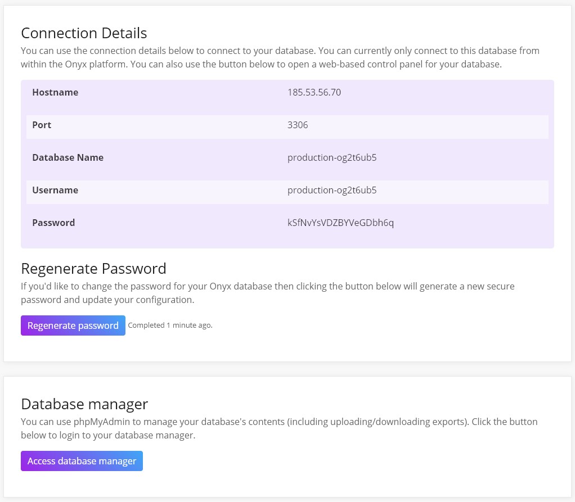This screenshot has width=575, height=502.
Task: Select the Username value production-og2t6ub5
Action: coord(332,190)
